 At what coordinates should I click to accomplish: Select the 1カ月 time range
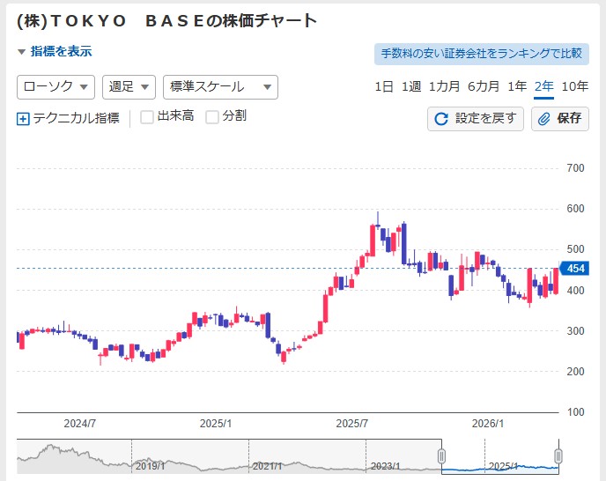click(x=444, y=86)
